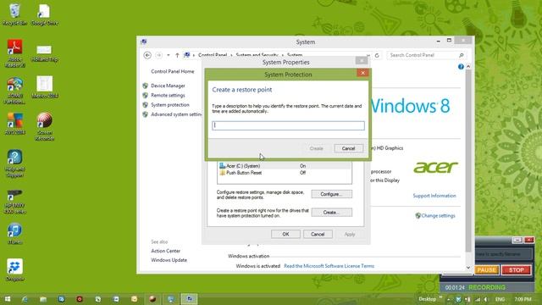Pause the screen recording

point(486,270)
